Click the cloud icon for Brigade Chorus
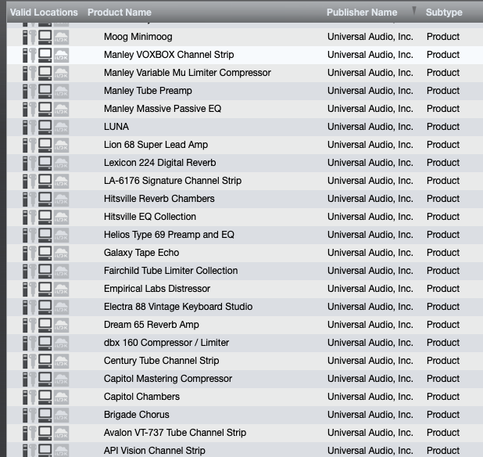 click(61, 416)
